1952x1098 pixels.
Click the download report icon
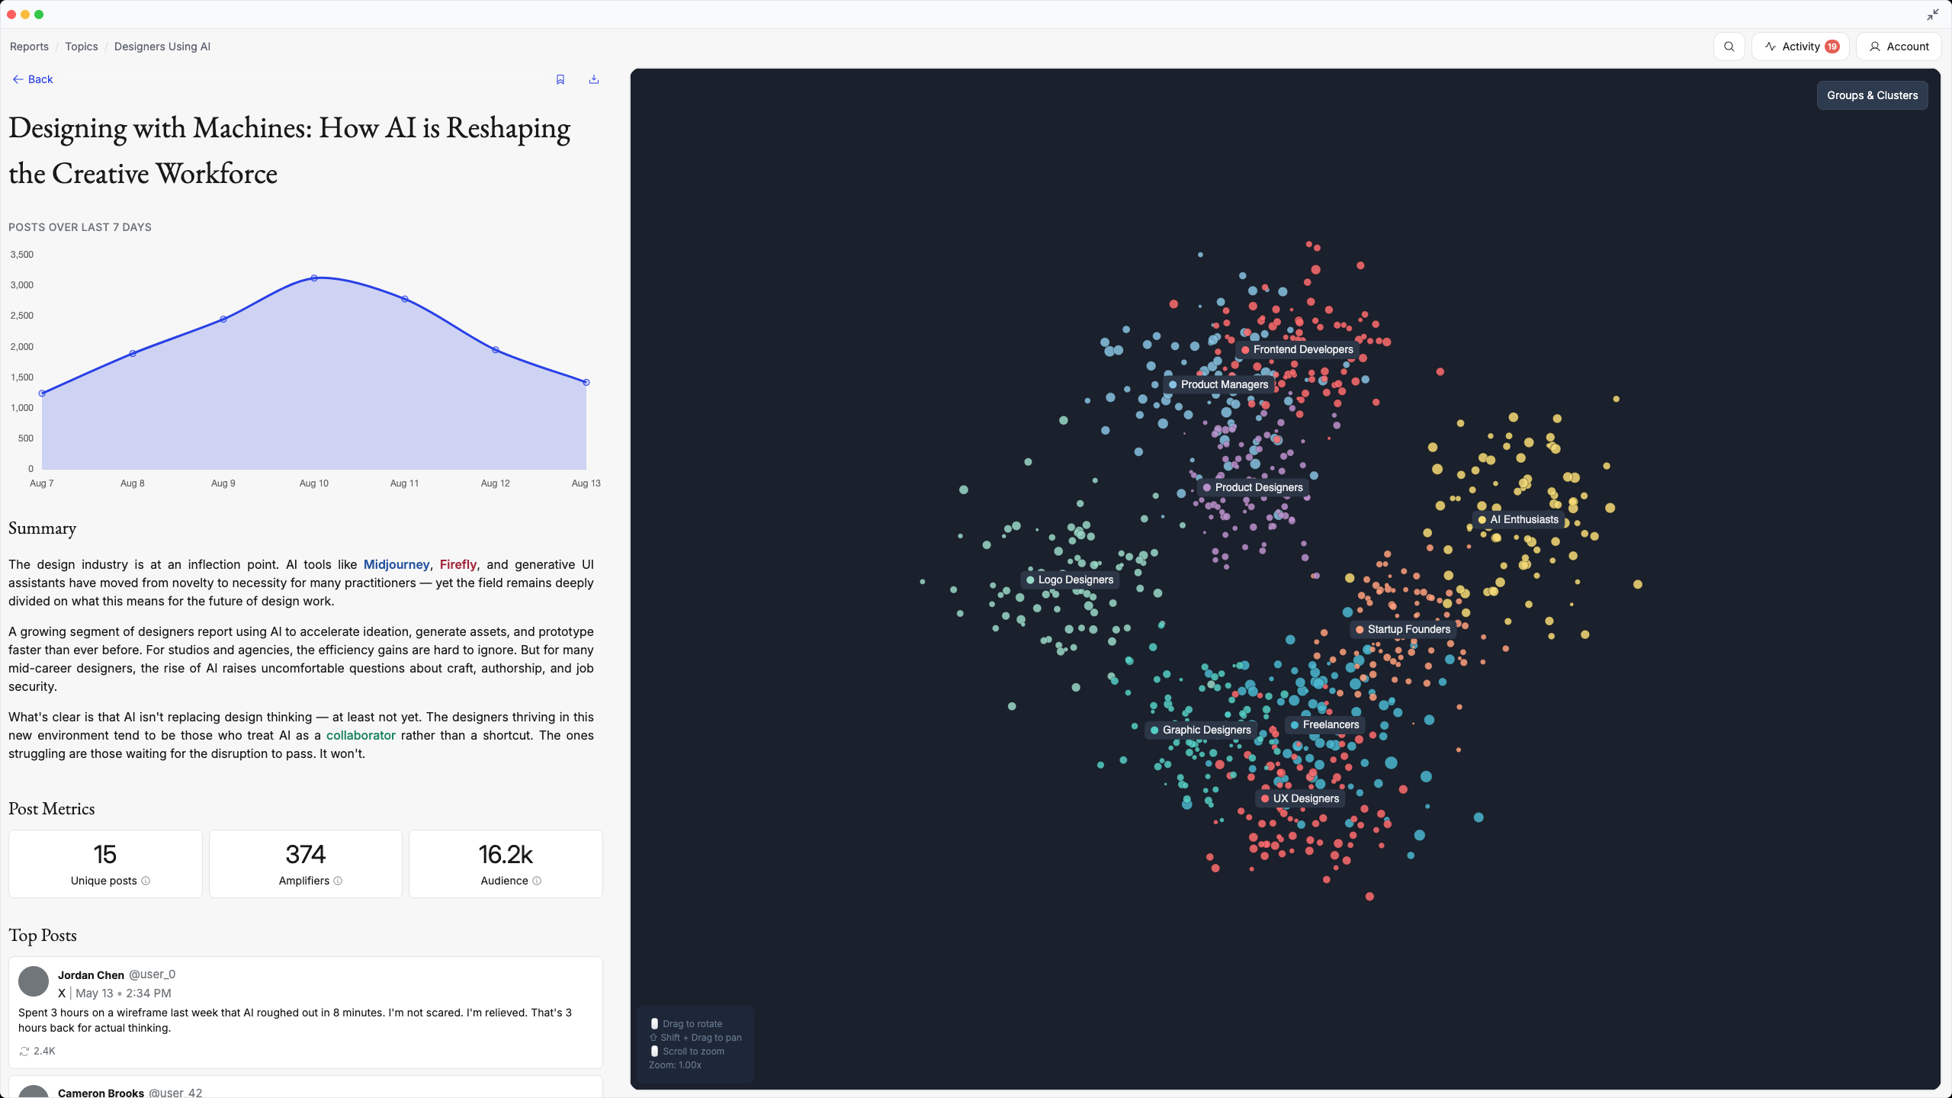pos(594,79)
